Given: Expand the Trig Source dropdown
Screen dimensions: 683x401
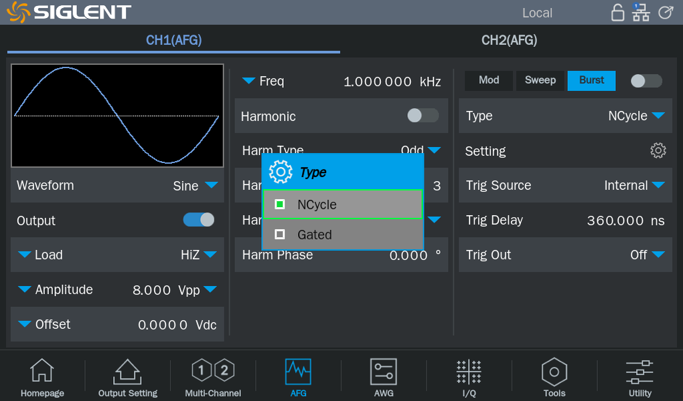Looking at the screenshot, I should (633, 186).
